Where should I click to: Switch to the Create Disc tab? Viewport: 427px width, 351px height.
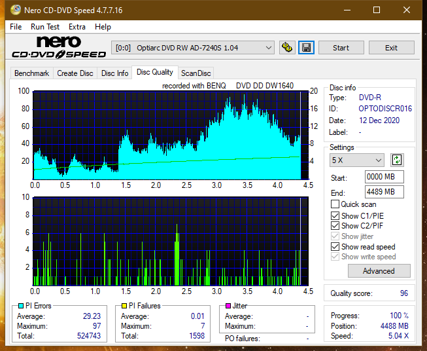pyautogui.click(x=75, y=73)
